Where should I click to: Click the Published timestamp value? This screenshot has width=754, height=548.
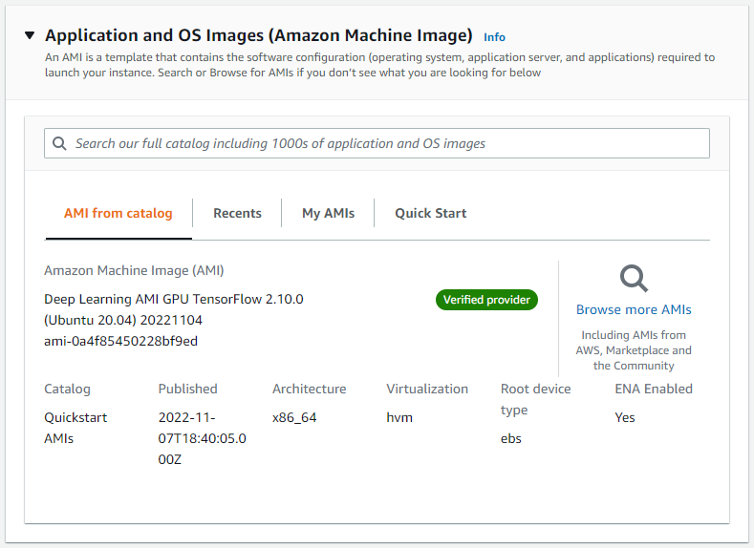203,438
